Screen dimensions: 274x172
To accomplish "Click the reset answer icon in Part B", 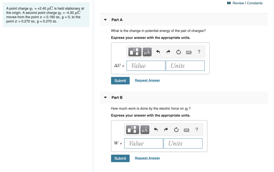I will 176,130.
